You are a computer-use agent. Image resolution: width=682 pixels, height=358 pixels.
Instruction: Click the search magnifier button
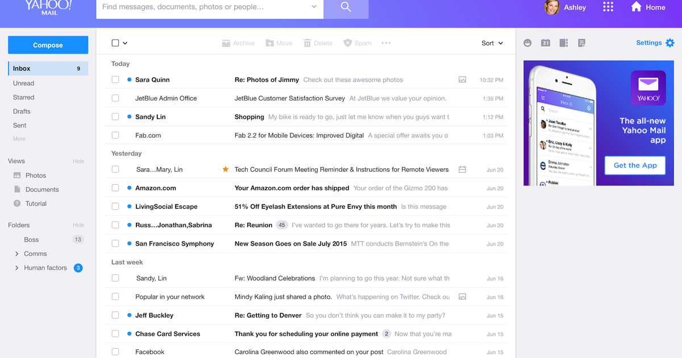(x=346, y=7)
